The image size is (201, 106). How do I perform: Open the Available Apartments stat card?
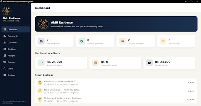(95, 41)
